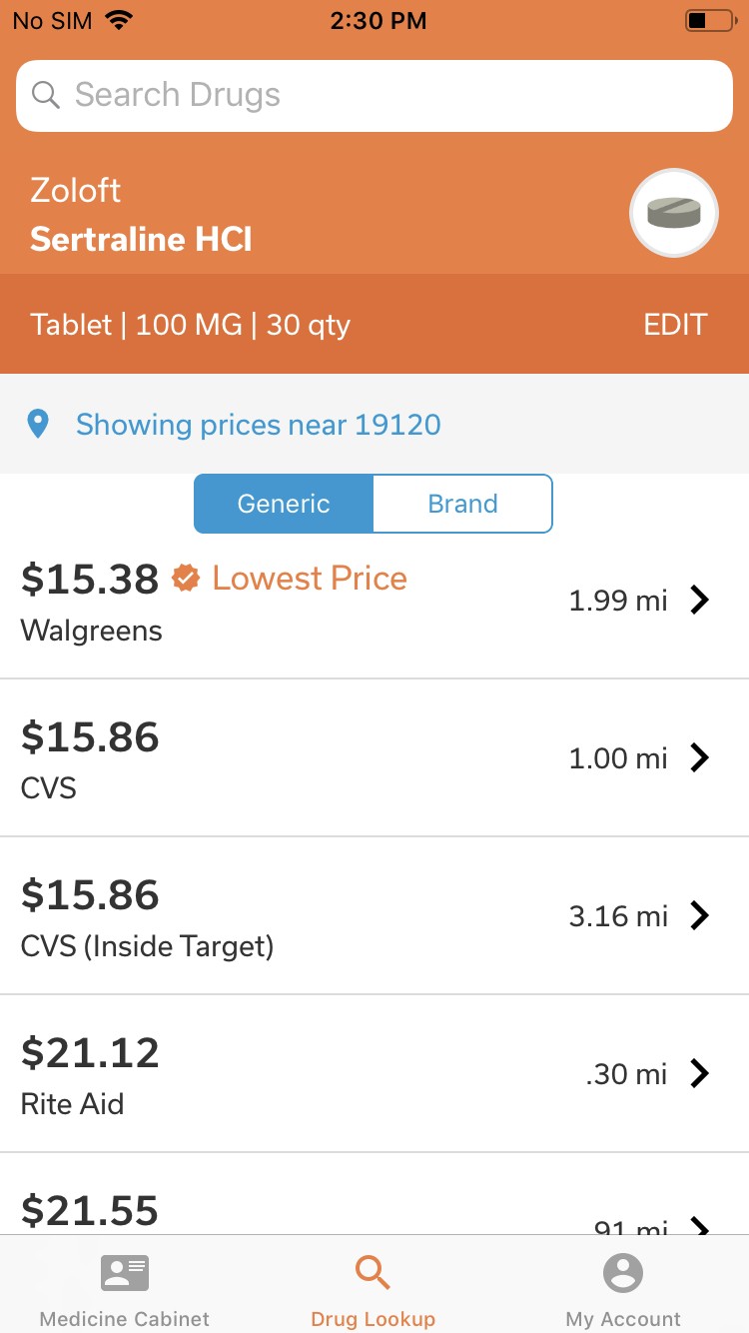Expand the 1.00 mi CVS chevron
This screenshot has width=749, height=1333.
pos(700,757)
